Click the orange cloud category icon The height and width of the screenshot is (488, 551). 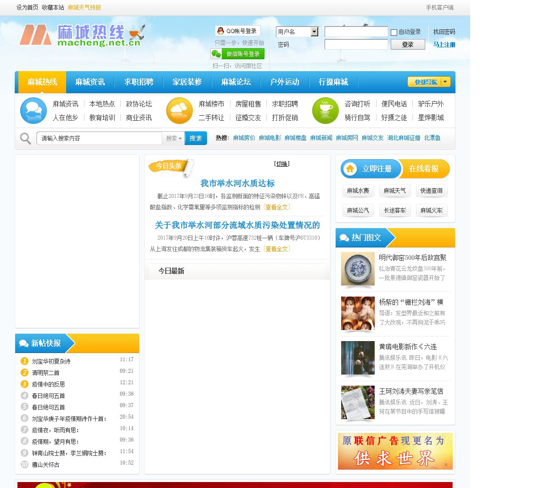click(180, 111)
